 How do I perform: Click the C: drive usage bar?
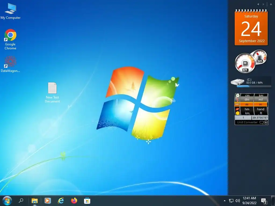254,86
